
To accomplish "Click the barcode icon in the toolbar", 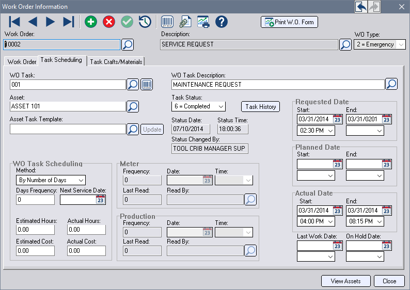I will coord(167,22).
